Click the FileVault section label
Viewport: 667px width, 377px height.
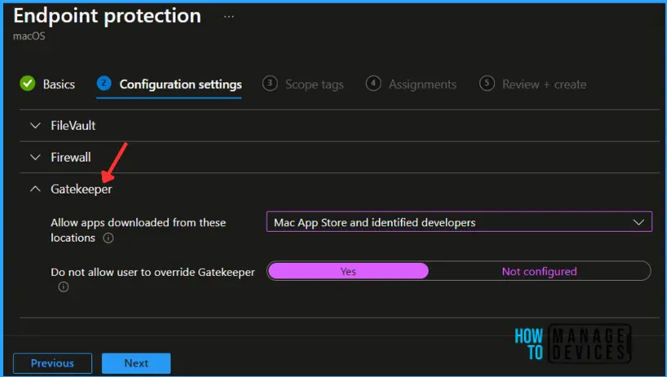coord(73,126)
